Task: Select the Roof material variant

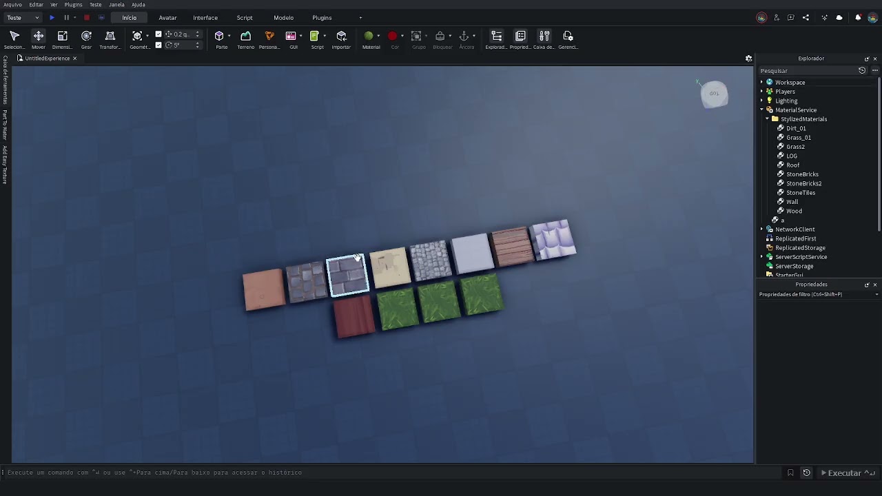Action: pos(793,165)
